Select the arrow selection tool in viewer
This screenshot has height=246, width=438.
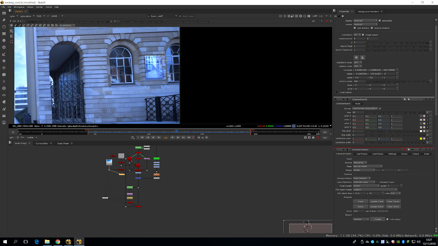tap(11, 31)
